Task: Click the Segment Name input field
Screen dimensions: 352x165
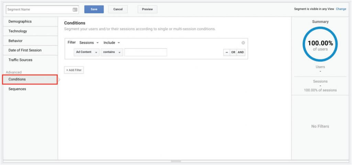Action: coord(42,10)
